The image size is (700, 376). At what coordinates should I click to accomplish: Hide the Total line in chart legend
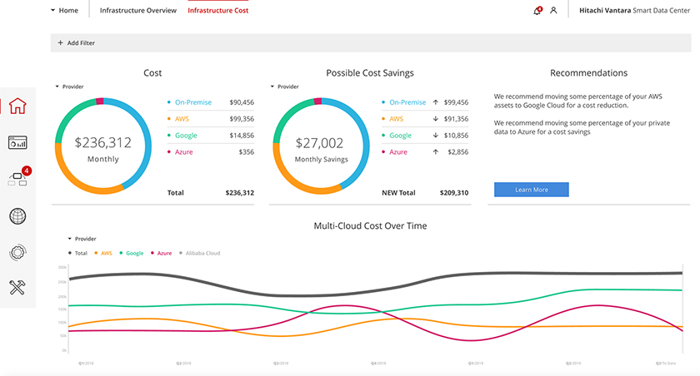80,253
